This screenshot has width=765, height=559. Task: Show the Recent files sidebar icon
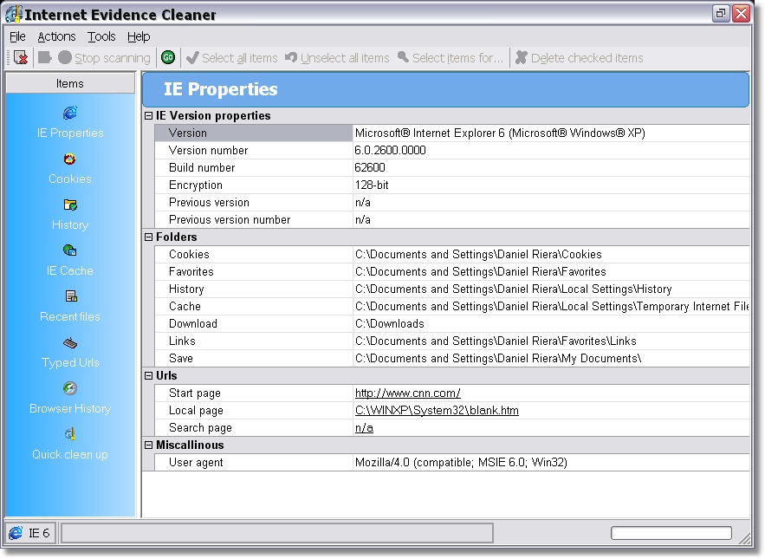71,296
